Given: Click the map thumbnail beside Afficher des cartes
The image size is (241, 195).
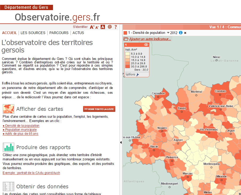Looking at the screenshot, I should coord(9,109).
